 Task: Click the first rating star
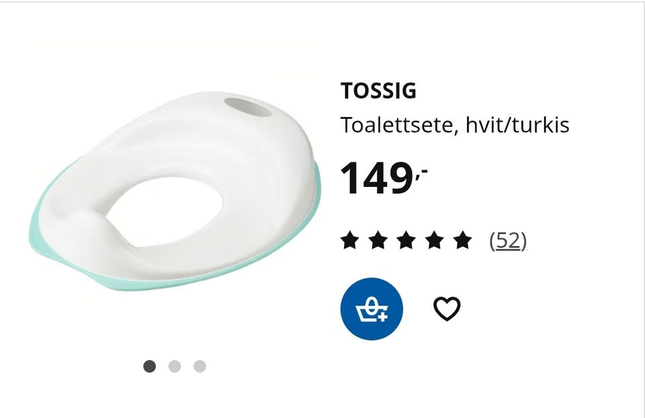350,240
